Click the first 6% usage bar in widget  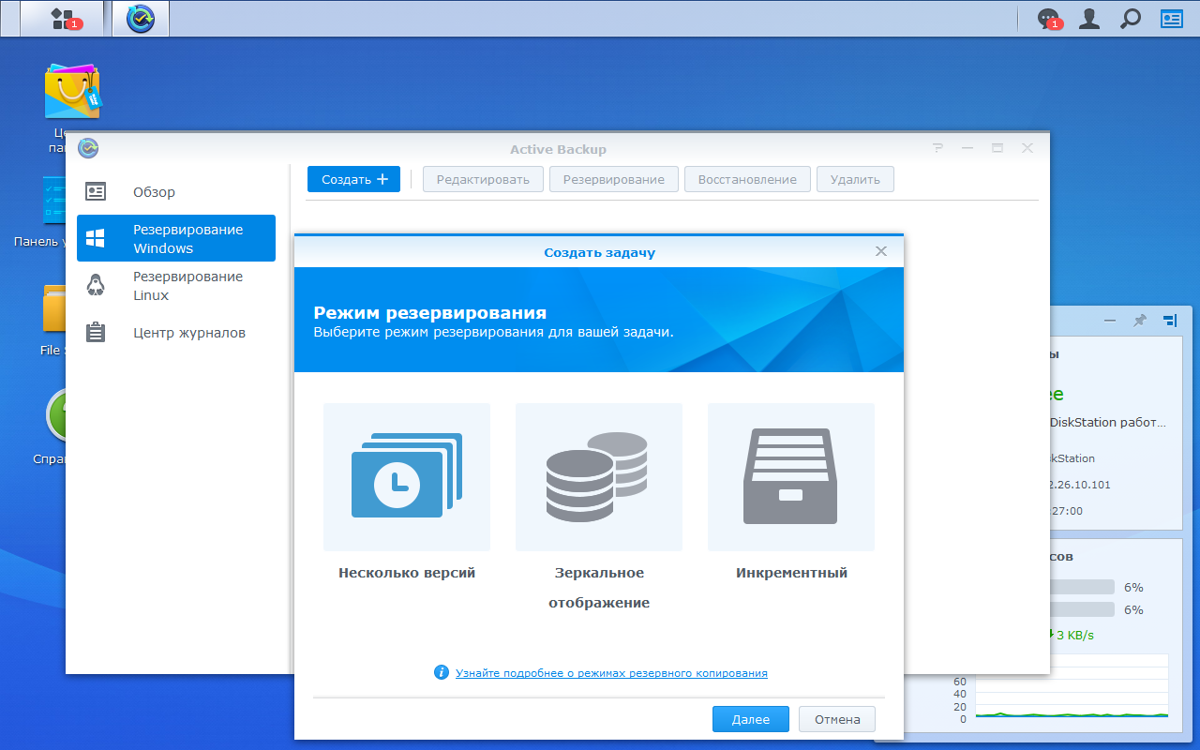click(x=1084, y=587)
